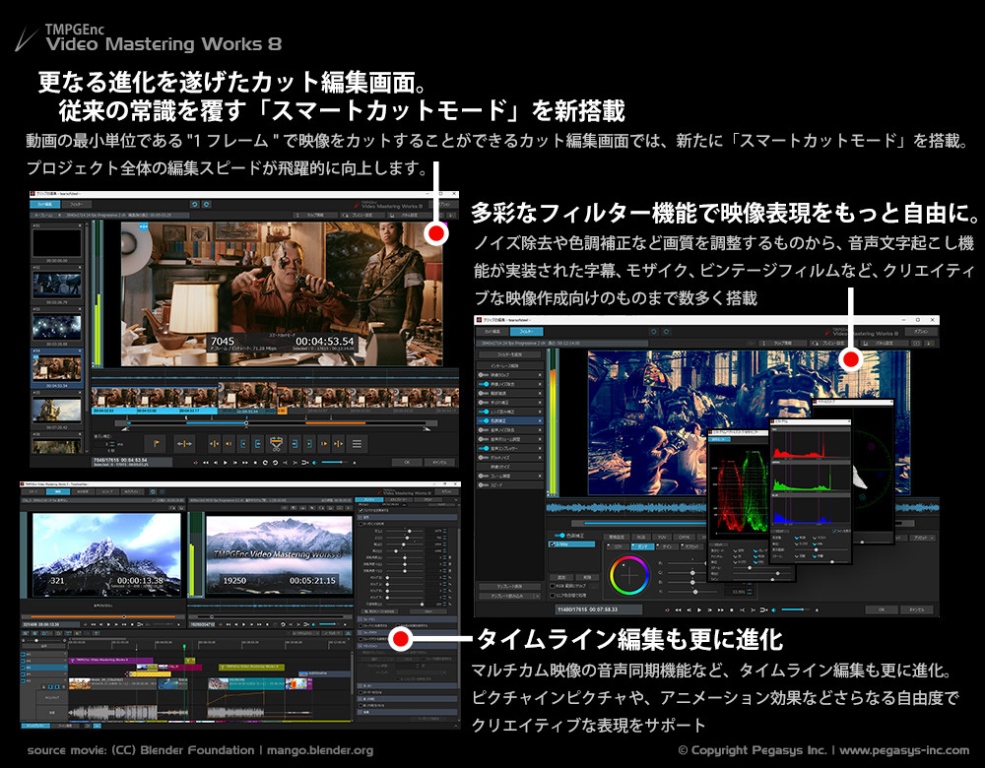Click scroll down arrow of thumbnail list
This screenshot has width=985, height=768.
(87, 451)
